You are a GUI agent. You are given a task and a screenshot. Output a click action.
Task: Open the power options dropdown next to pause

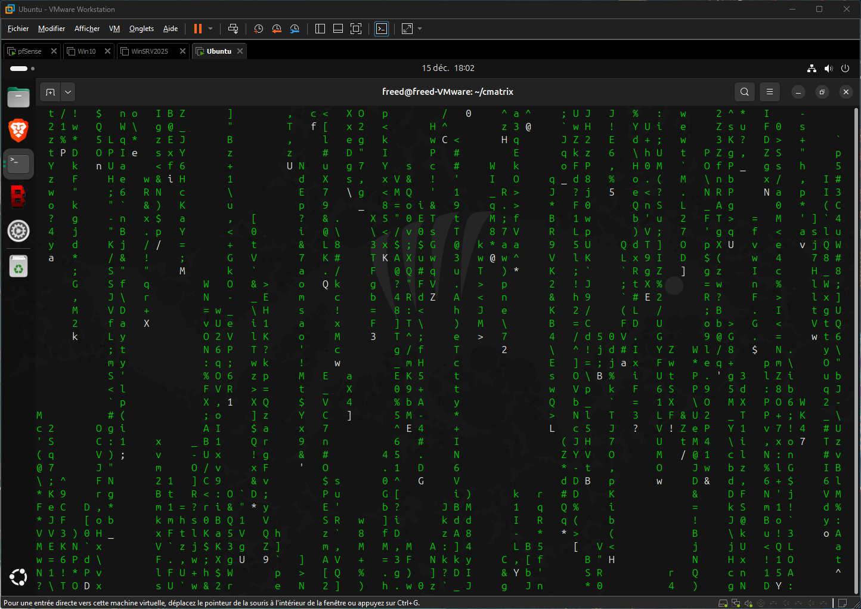pyautogui.click(x=210, y=29)
